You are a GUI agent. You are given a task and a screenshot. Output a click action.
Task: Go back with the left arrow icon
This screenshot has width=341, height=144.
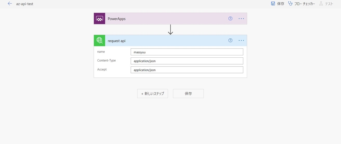[x=10, y=4]
